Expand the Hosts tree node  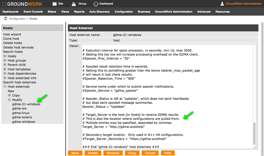[5, 56]
